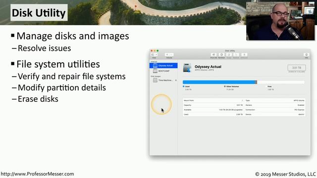Click the 'Modify partition details' bullet text

click(x=61, y=88)
